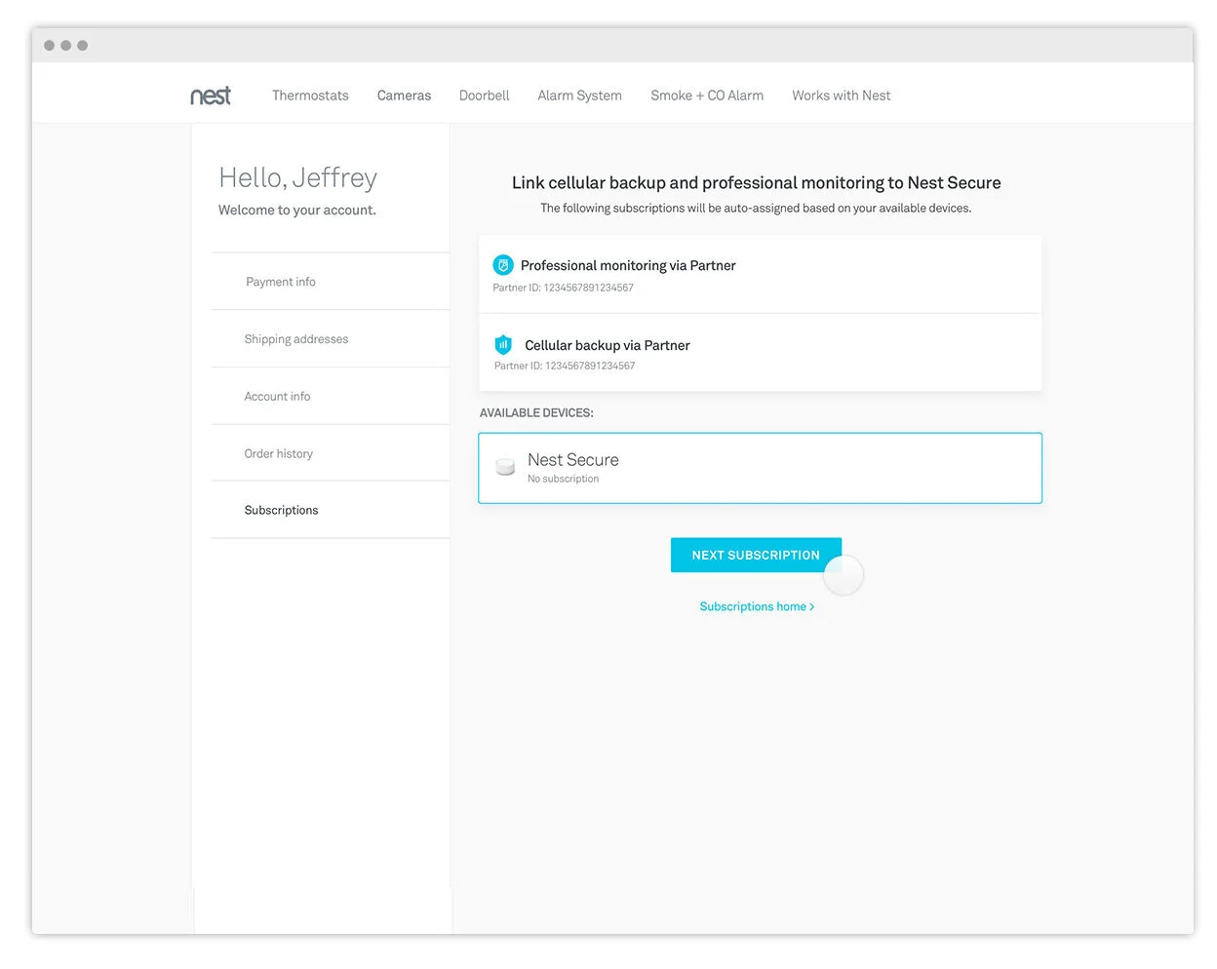Viewport: 1217px width, 969px height.
Task: Select the Subscriptions sidebar item
Action: (x=330, y=510)
